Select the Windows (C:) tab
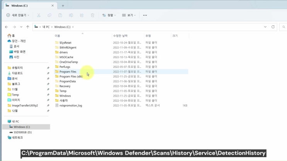 [30, 6]
